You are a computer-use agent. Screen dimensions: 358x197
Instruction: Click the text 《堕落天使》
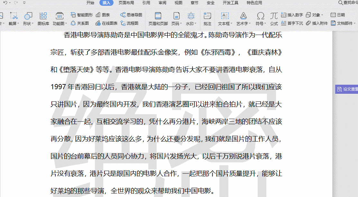76,69
